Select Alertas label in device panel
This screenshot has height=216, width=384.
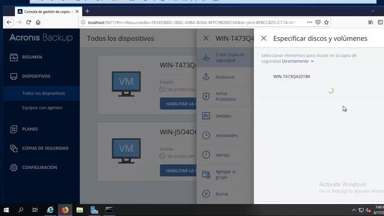[223, 155]
